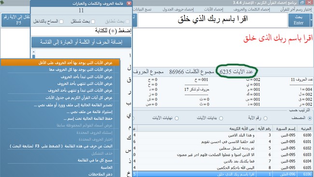Open الحاسبة from the context menu
Screen dimensions: 314x177
[x=60, y=167]
